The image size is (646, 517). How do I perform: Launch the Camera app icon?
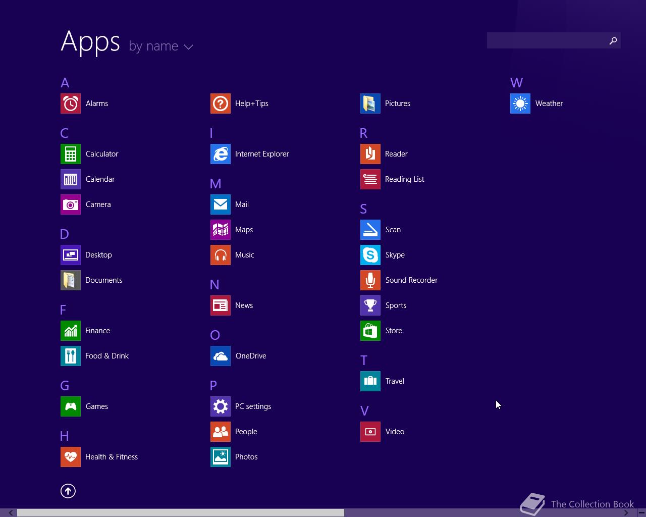click(x=71, y=204)
